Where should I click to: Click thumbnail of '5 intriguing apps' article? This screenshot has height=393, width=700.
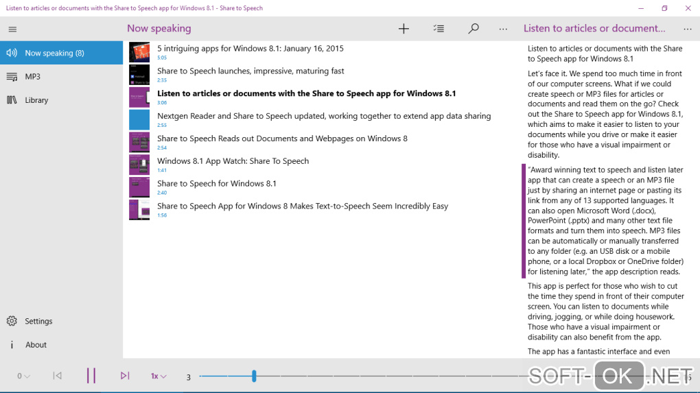pos(139,53)
